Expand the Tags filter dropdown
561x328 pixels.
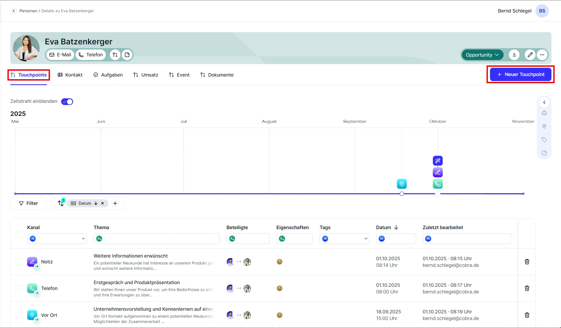pyautogui.click(x=366, y=239)
